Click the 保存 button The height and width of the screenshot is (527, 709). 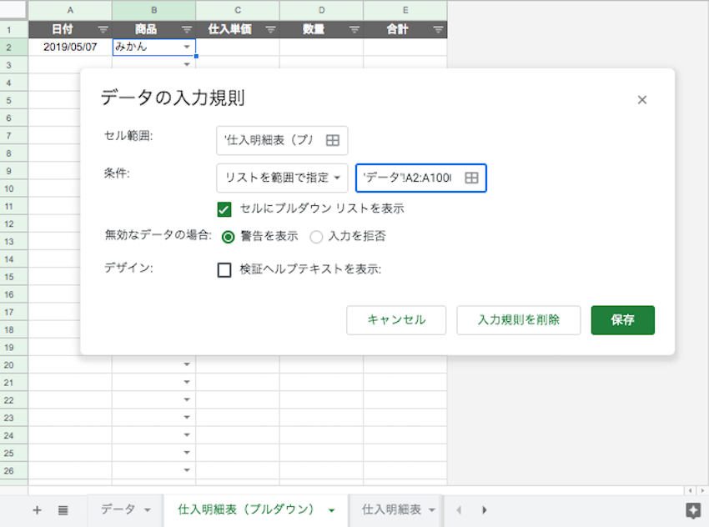pos(622,319)
